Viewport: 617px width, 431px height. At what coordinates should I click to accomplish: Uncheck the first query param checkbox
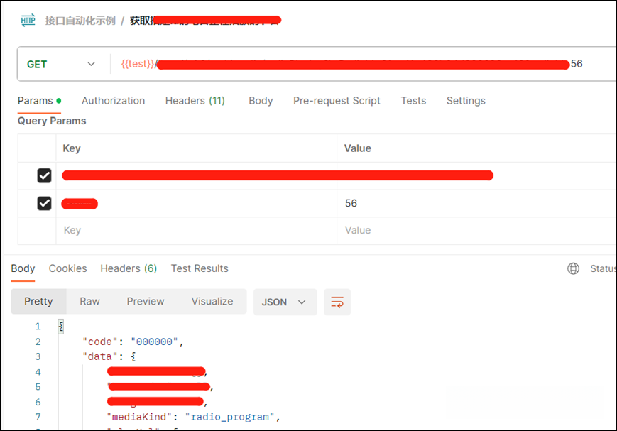[x=44, y=175]
